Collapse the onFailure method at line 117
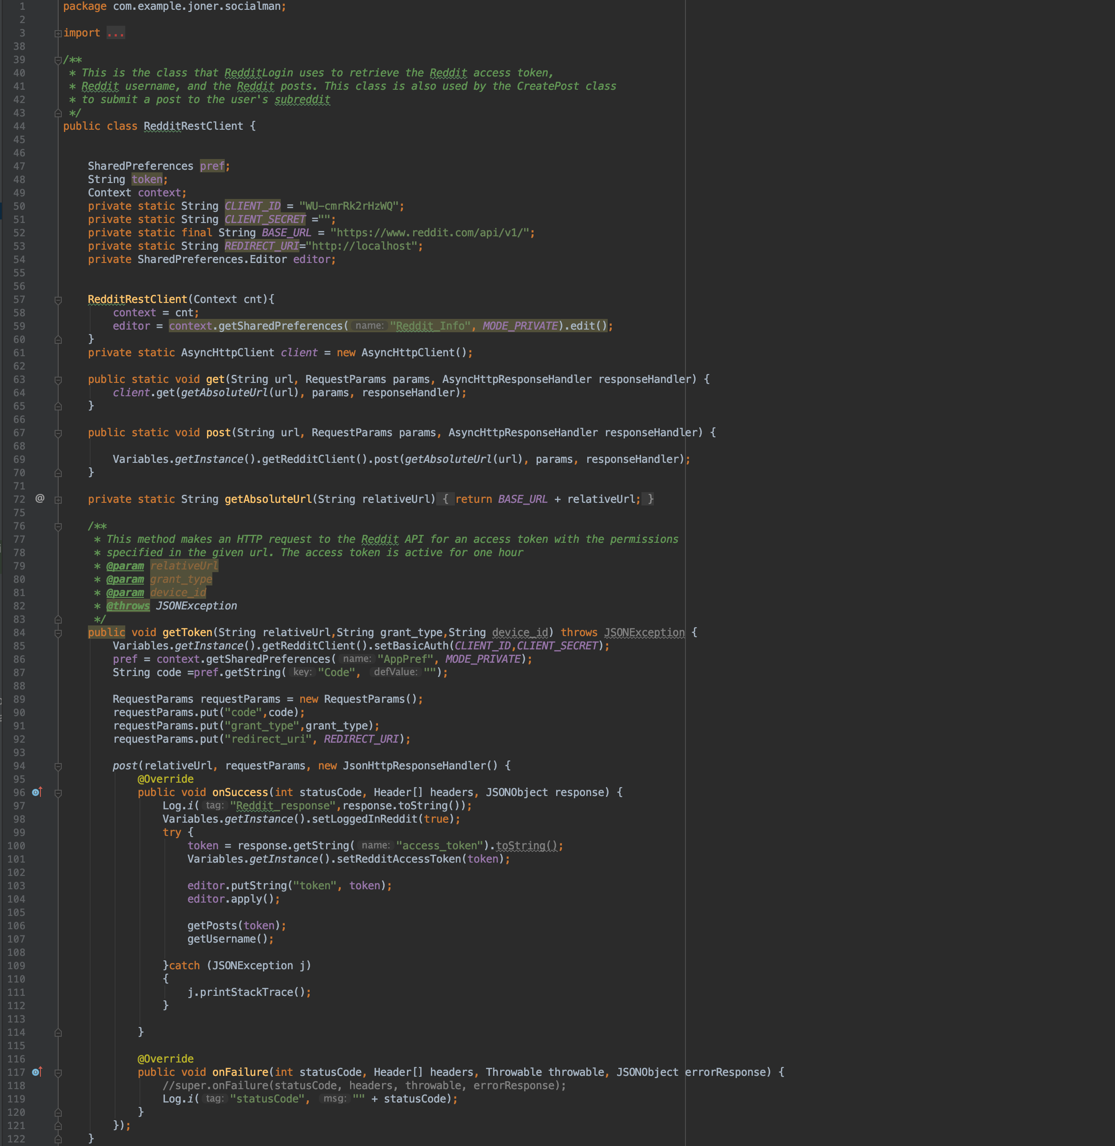 [58, 1073]
